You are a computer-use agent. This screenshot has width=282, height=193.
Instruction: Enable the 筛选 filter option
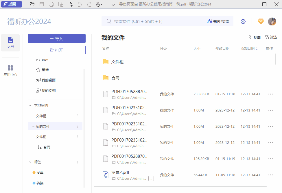pos(271,37)
